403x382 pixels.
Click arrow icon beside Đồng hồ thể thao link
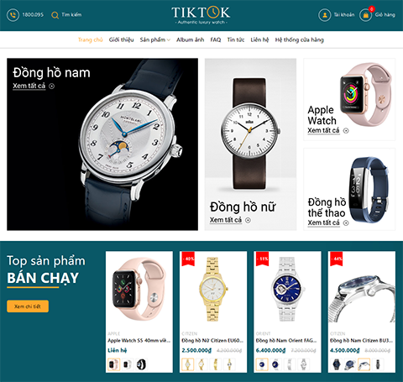pyautogui.click(x=346, y=223)
